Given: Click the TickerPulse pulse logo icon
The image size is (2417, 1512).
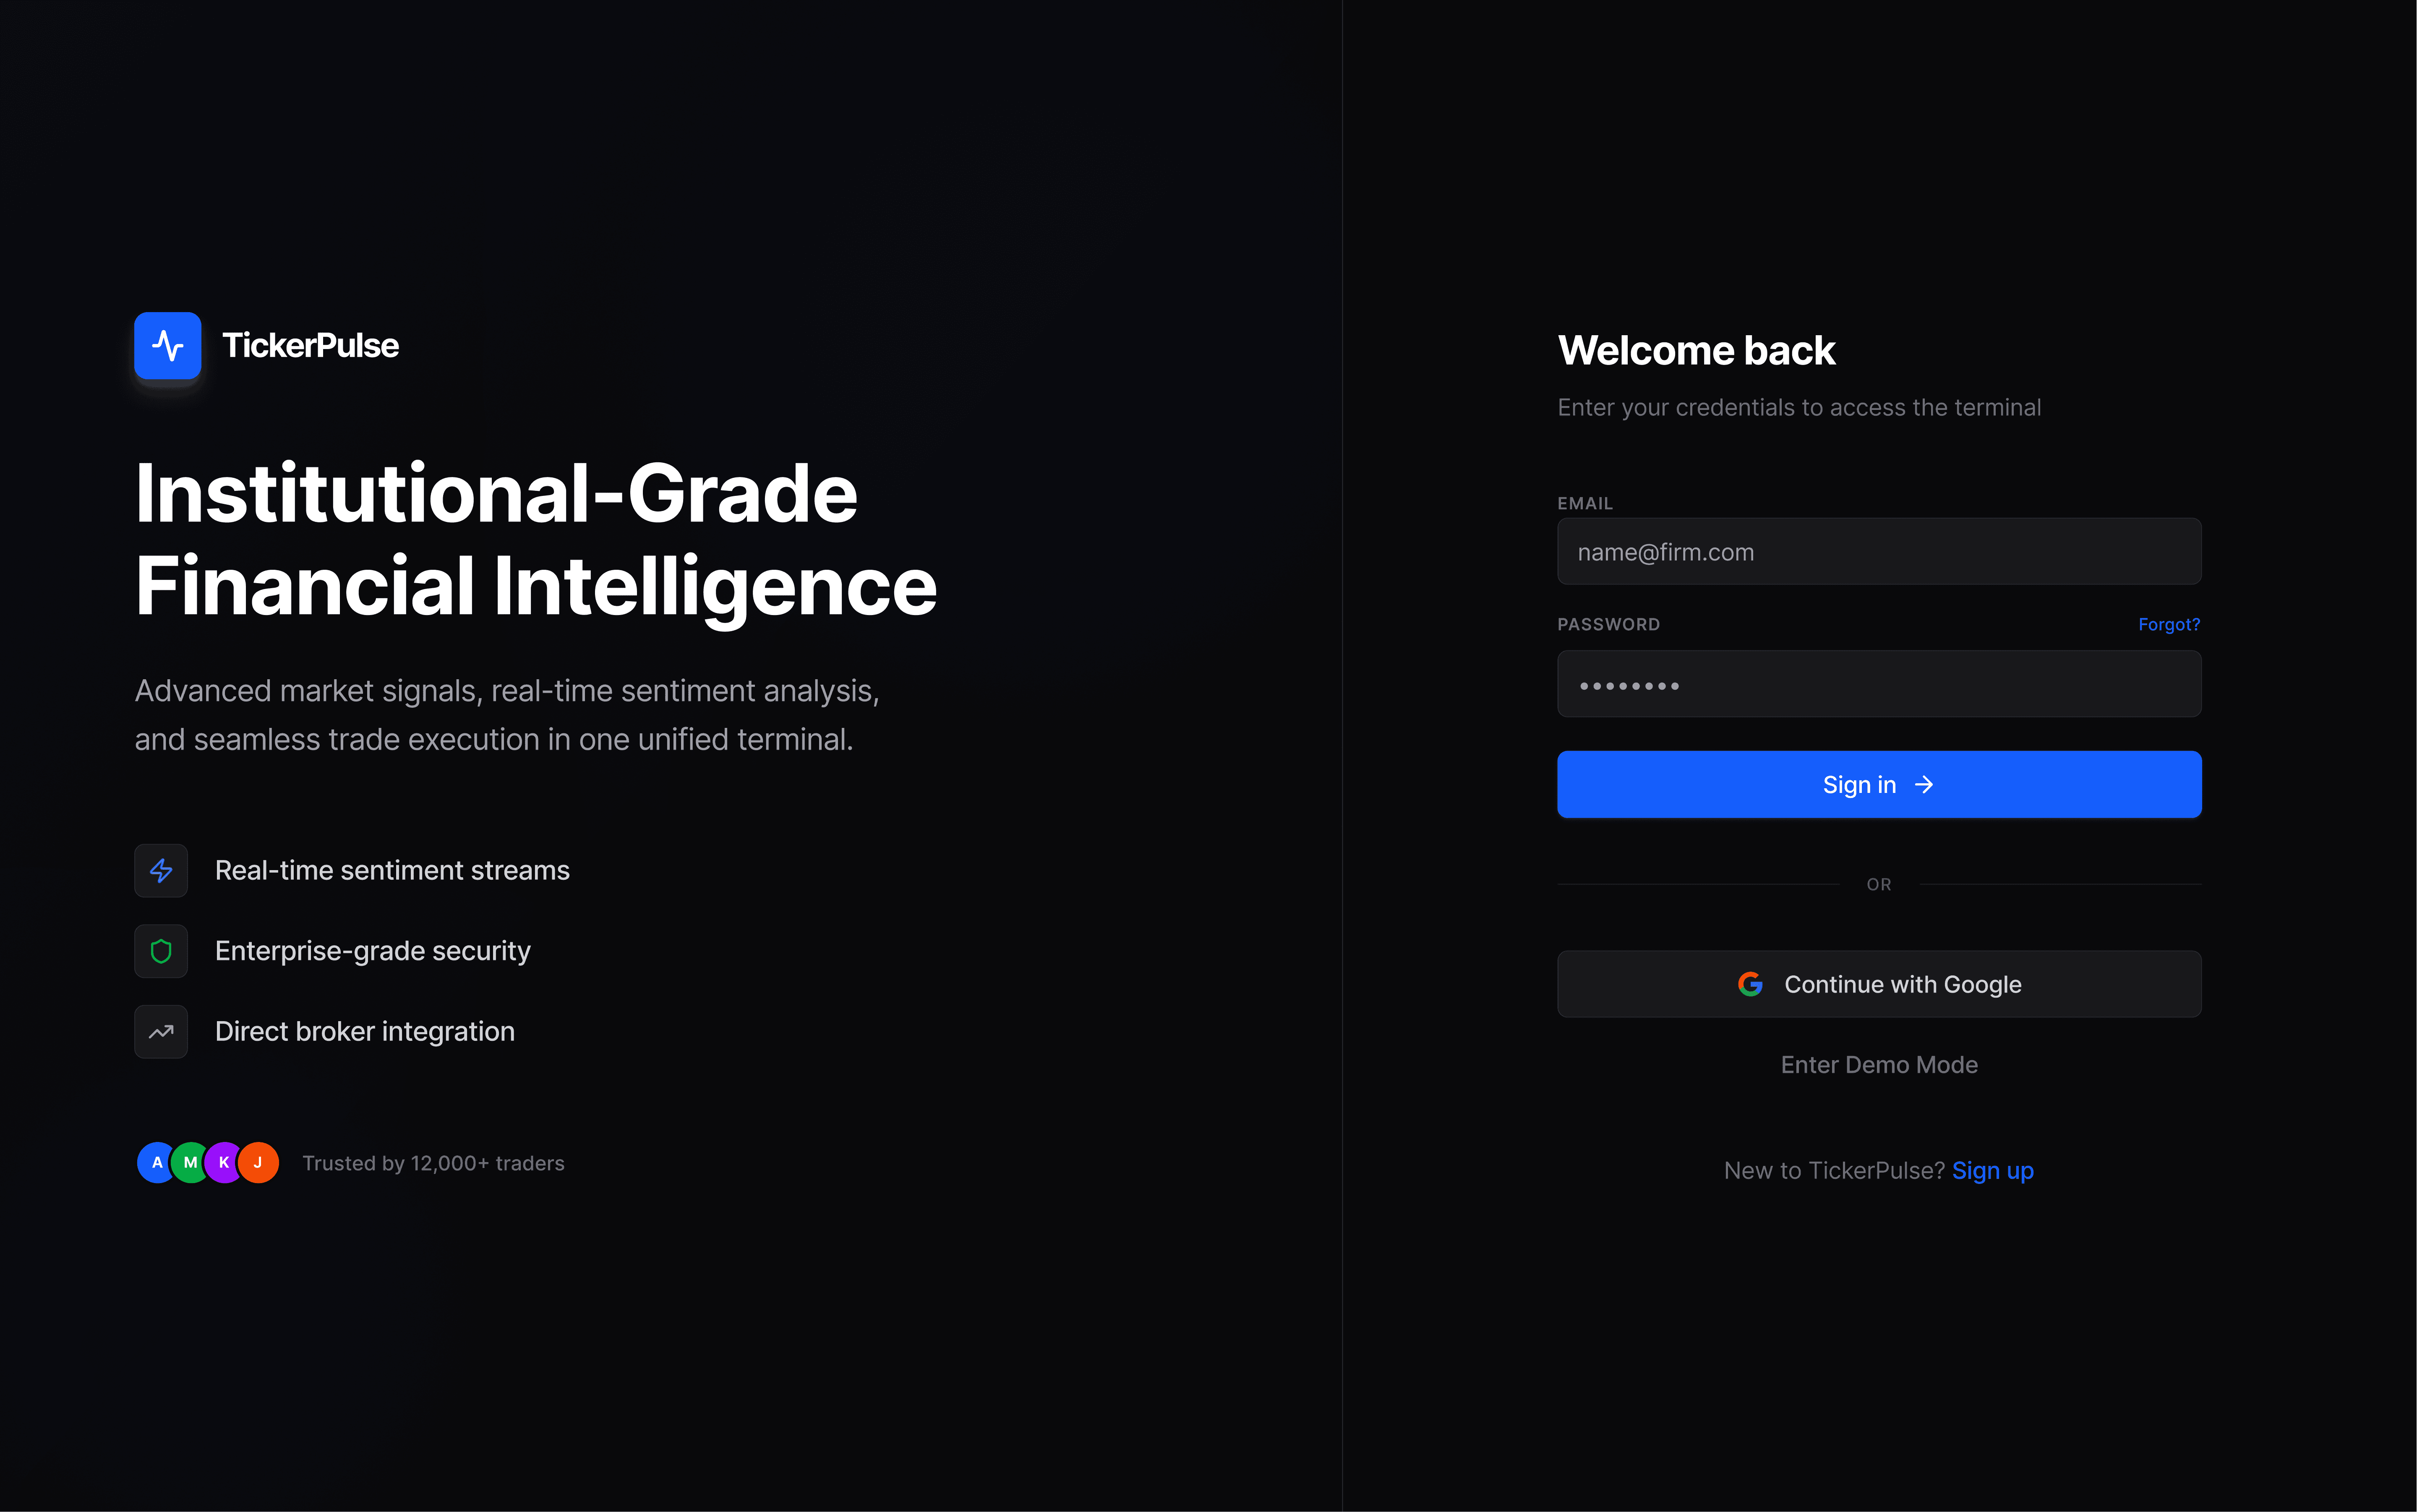Looking at the screenshot, I should coord(167,346).
